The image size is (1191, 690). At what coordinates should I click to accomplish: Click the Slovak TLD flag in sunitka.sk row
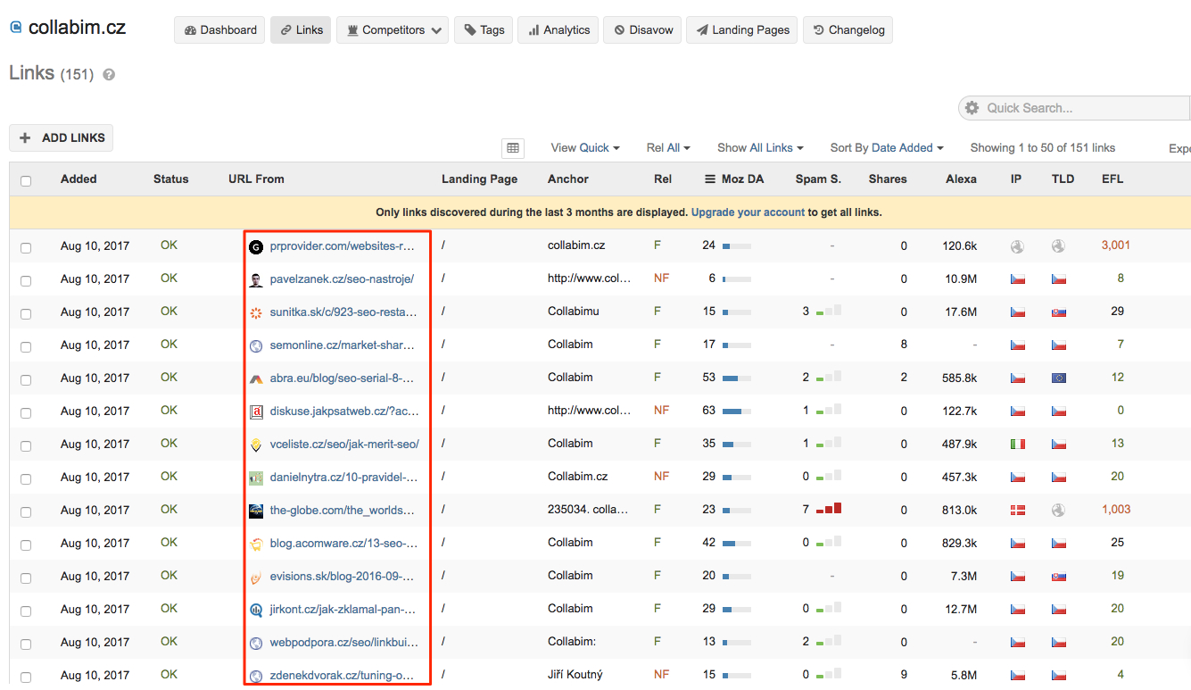[x=1059, y=312]
